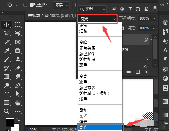Select the Eyedropper tool
The width and height of the screenshot is (169, 131).
(6, 51)
